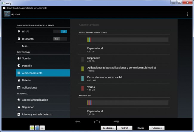Click the olive Aplicaciones color swatch
The height and width of the screenshot is (132, 194).
point(82,69)
